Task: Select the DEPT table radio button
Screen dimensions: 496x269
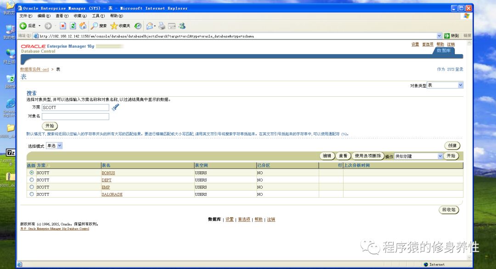Action: pyautogui.click(x=31, y=180)
